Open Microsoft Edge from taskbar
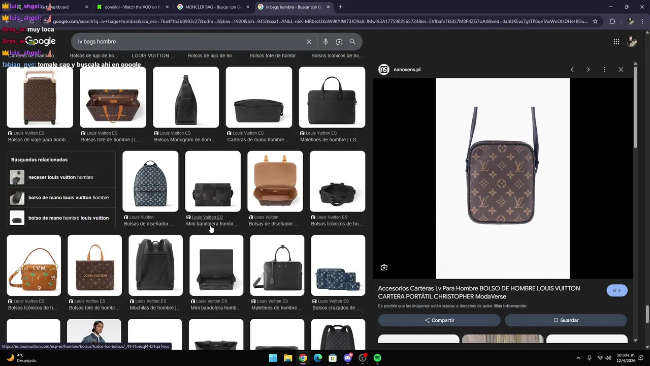This screenshot has height=366, width=650. (x=318, y=358)
